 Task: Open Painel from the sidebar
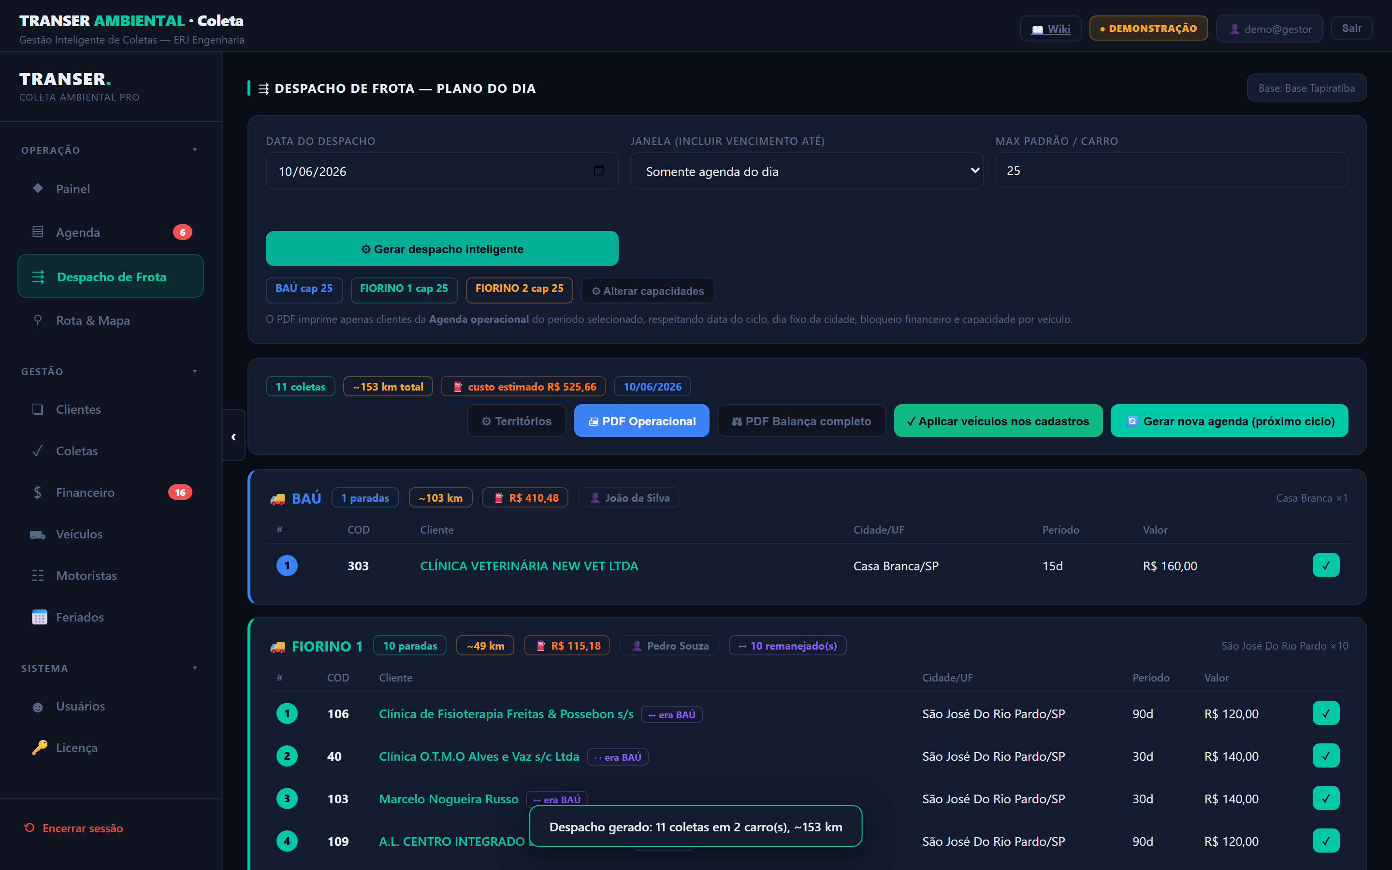click(x=110, y=188)
